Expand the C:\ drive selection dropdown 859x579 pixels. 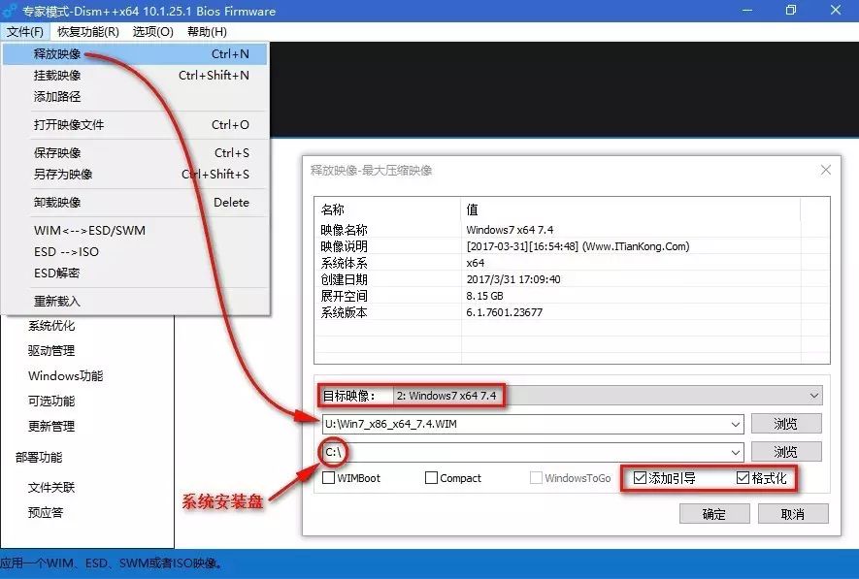click(x=737, y=450)
